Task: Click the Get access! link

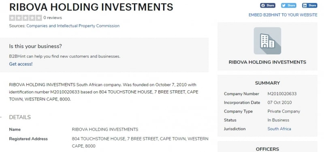Action: pyautogui.click(x=21, y=64)
